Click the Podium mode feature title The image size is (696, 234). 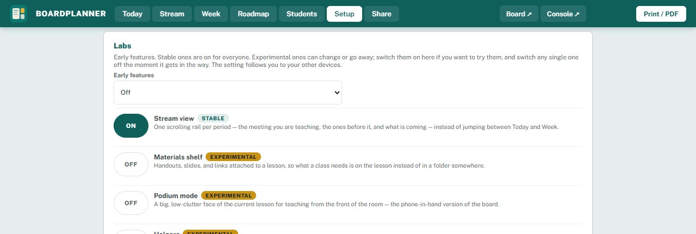(x=176, y=195)
